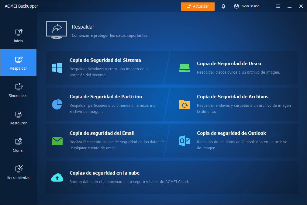Open Copia de Seguridad del Sistema
This screenshot has width=307, height=205.
[105, 60]
